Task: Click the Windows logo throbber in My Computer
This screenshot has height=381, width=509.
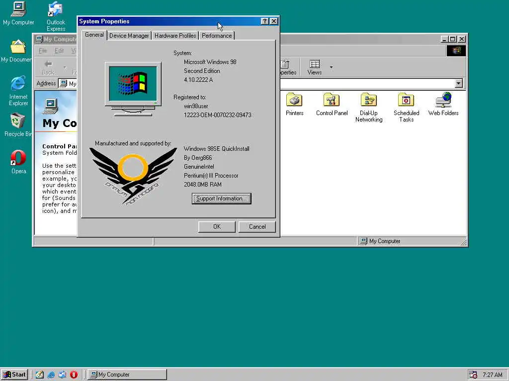Action: (x=456, y=51)
